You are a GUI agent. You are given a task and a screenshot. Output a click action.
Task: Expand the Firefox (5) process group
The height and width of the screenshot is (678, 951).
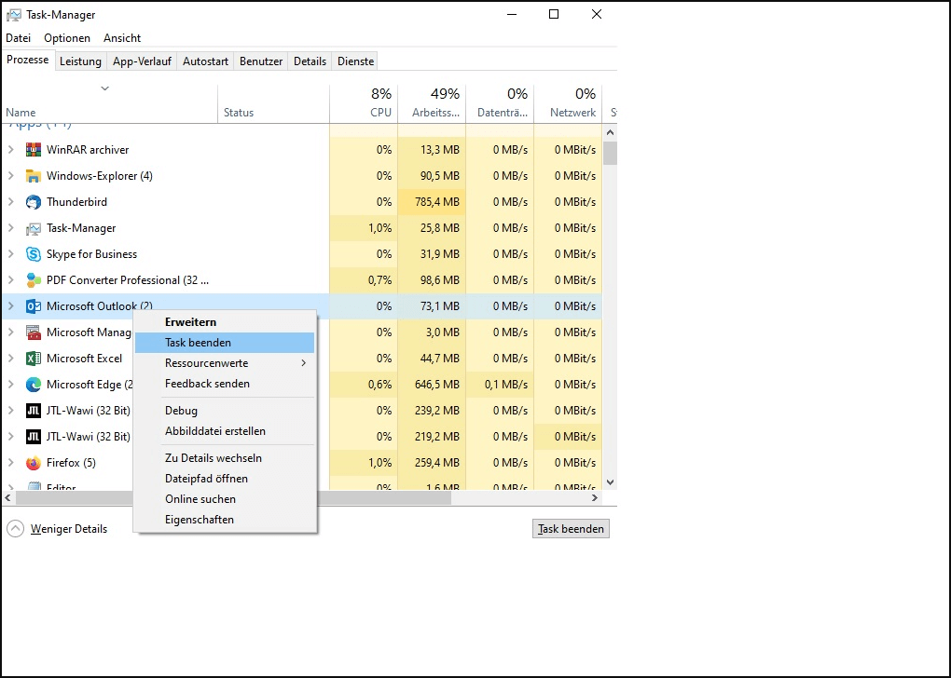click(x=11, y=463)
